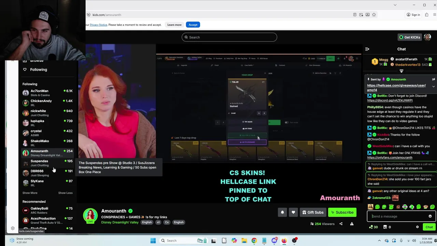Show hidden system tray icons chevron

tap(380, 241)
